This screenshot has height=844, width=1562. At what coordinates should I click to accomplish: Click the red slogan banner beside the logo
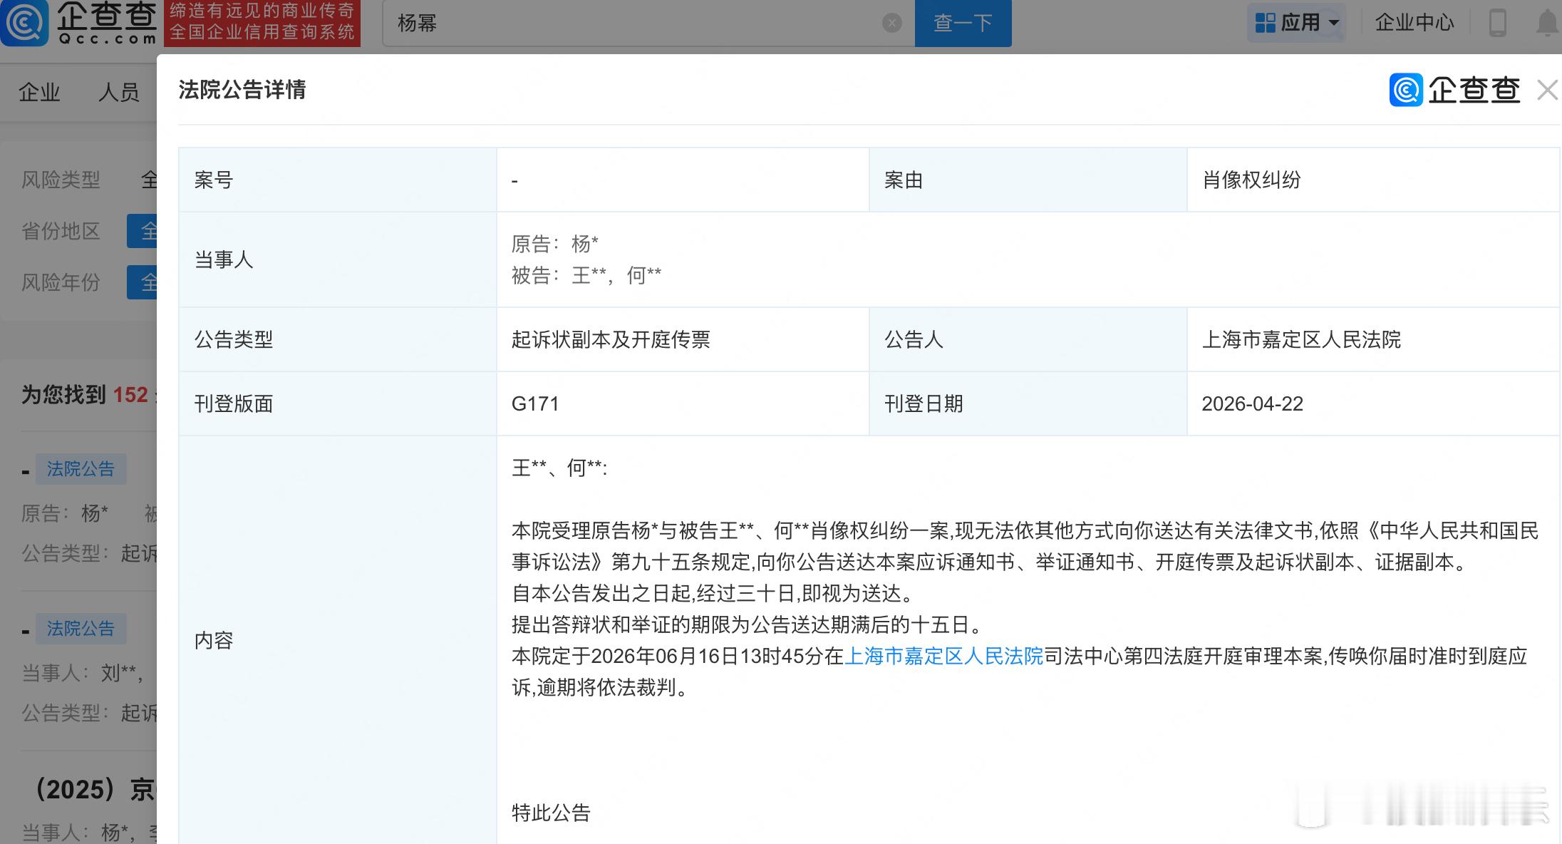tap(262, 23)
